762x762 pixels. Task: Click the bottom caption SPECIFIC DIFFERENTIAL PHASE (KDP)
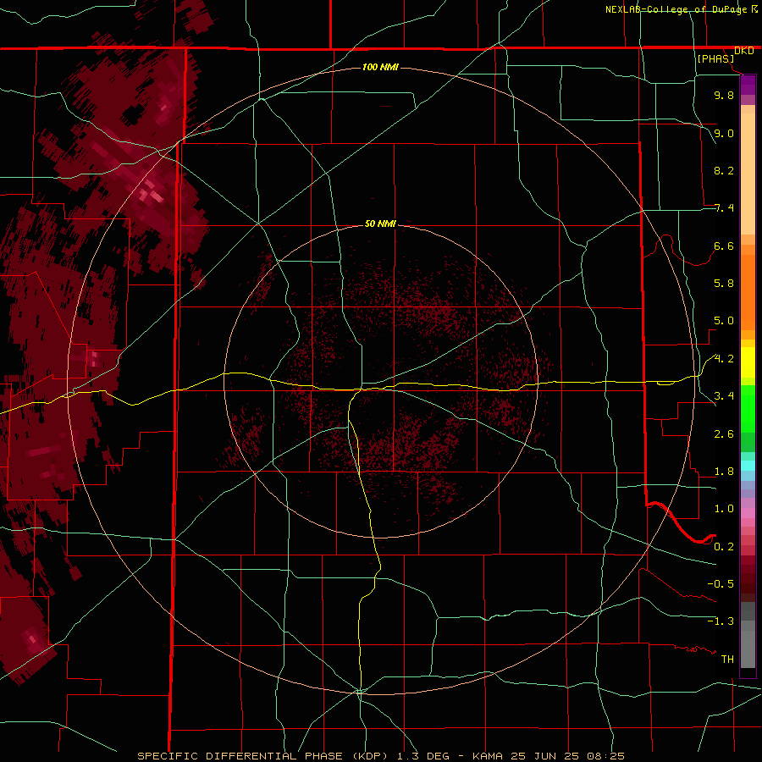pyautogui.click(x=264, y=756)
